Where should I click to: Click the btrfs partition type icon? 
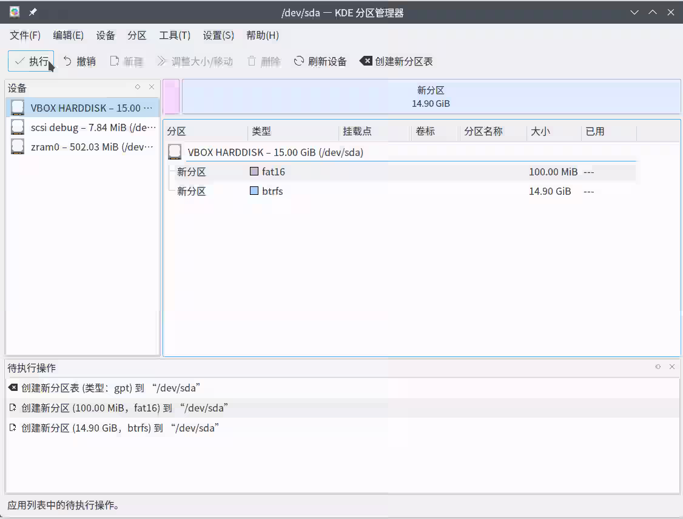254,191
